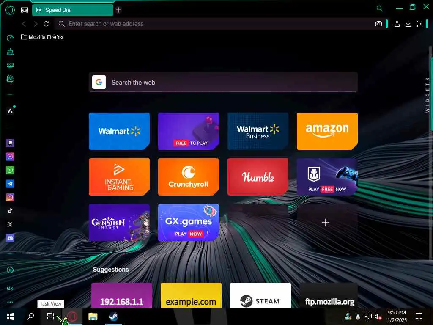Viewport: 433px width, 325px height.
Task: Open the profile account icon
Action: 397,24
